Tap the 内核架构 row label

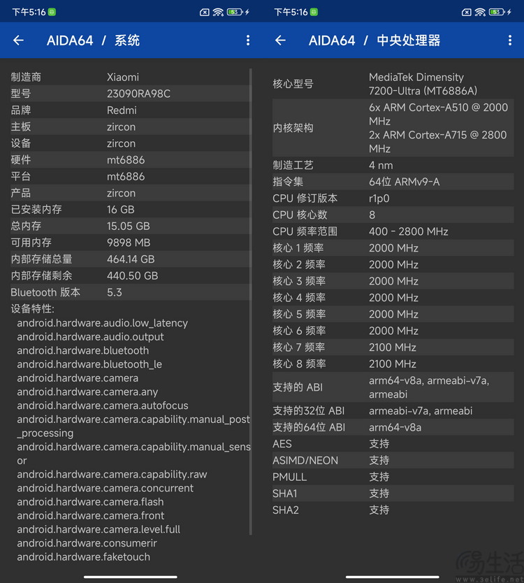coord(293,129)
